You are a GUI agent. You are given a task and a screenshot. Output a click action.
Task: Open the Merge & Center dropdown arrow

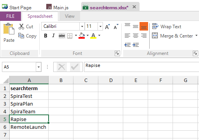click(196, 35)
